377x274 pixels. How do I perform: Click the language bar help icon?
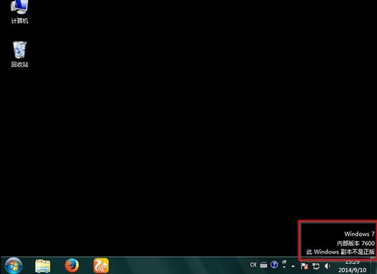point(274,265)
